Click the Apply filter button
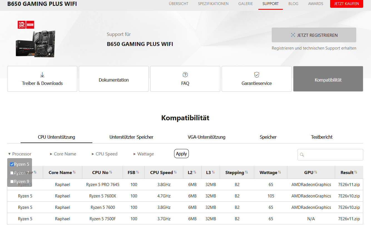The height and width of the screenshot is (230, 371). [181, 154]
